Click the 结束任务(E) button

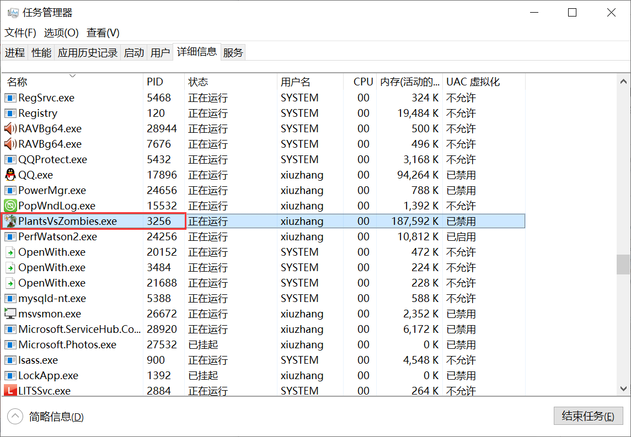[x=588, y=416]
